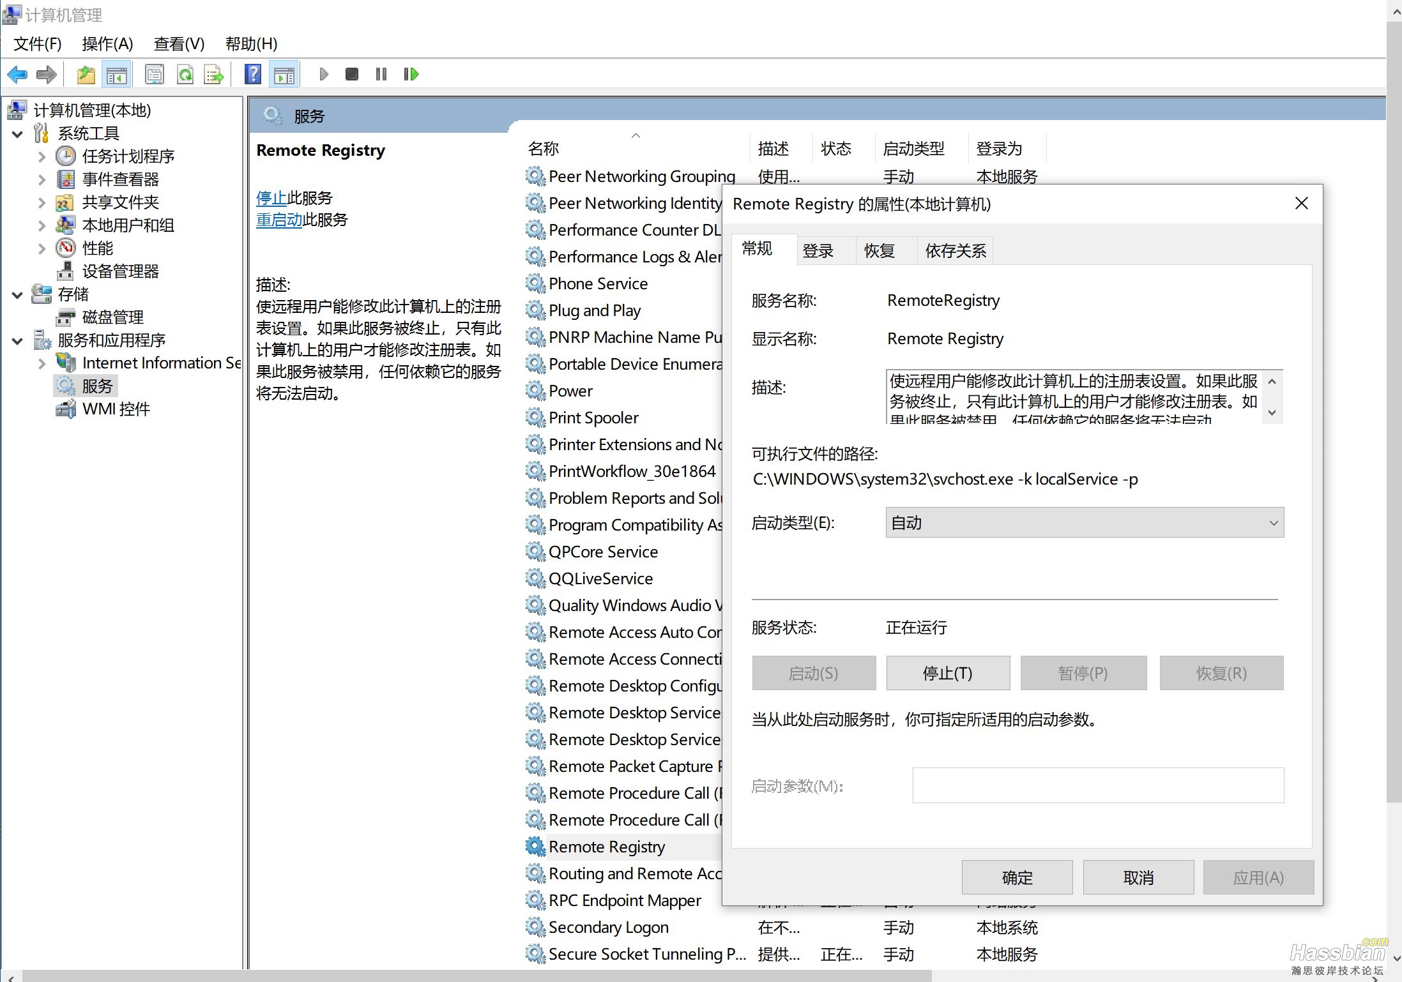Collapse the 服务和应用程序 tree node

tap(17, 341)
